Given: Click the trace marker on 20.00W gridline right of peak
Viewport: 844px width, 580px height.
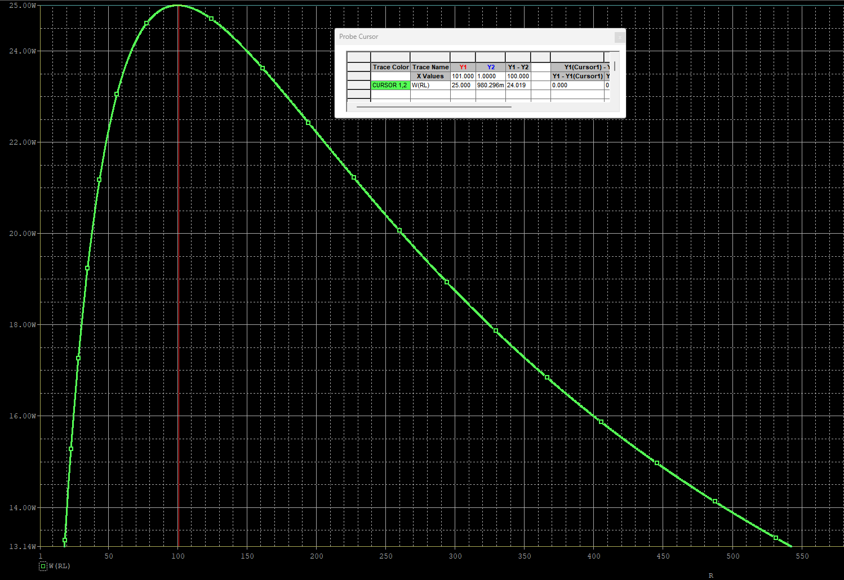Looking at the screenshot, I should click(399, 230).
